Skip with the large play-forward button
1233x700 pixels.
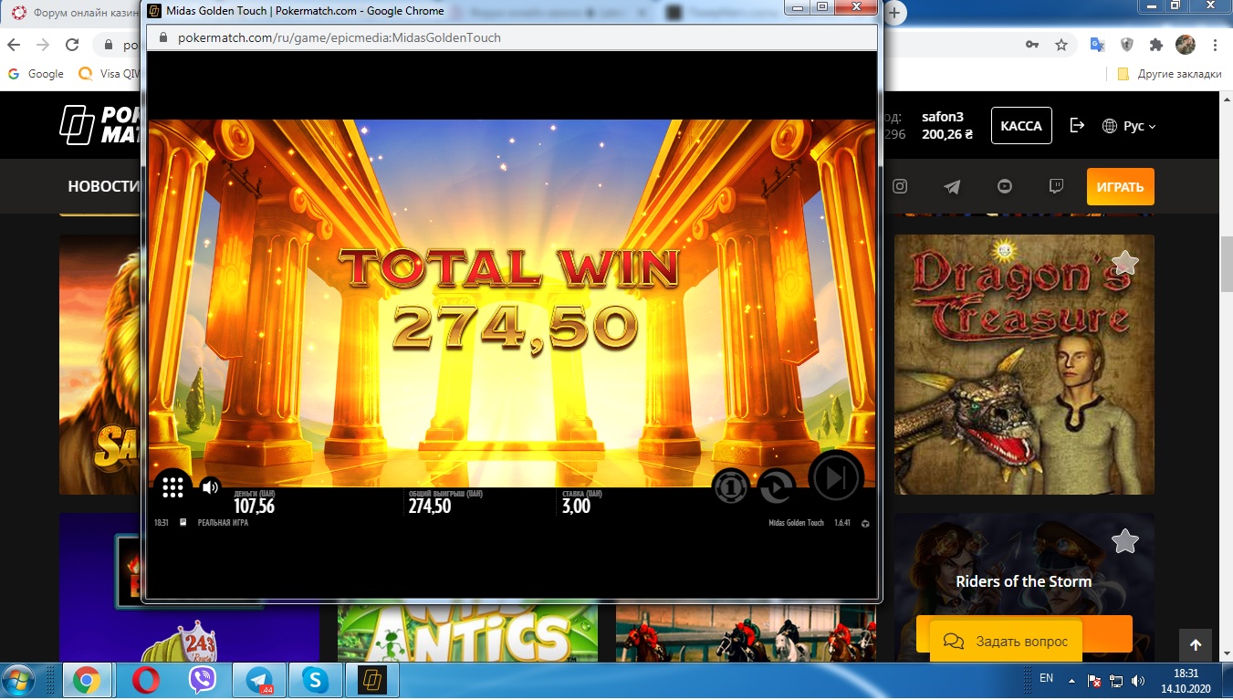point(836,477)
